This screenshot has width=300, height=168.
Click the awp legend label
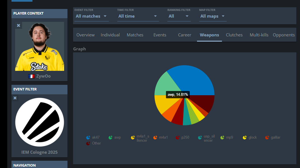118,137
